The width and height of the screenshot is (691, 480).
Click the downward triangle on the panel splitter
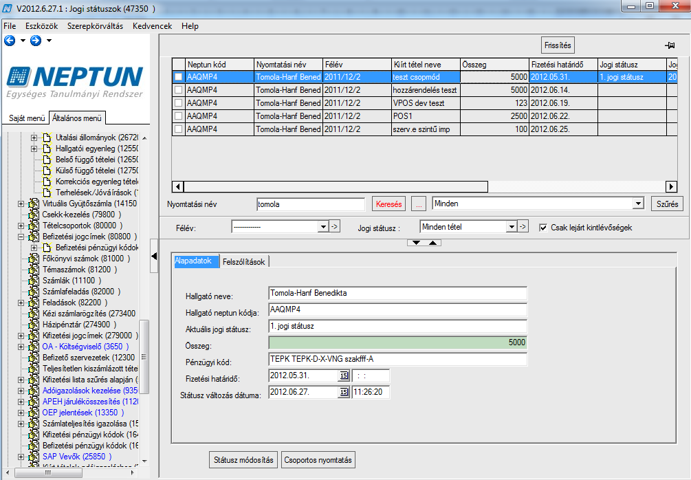tap(416, 243)
